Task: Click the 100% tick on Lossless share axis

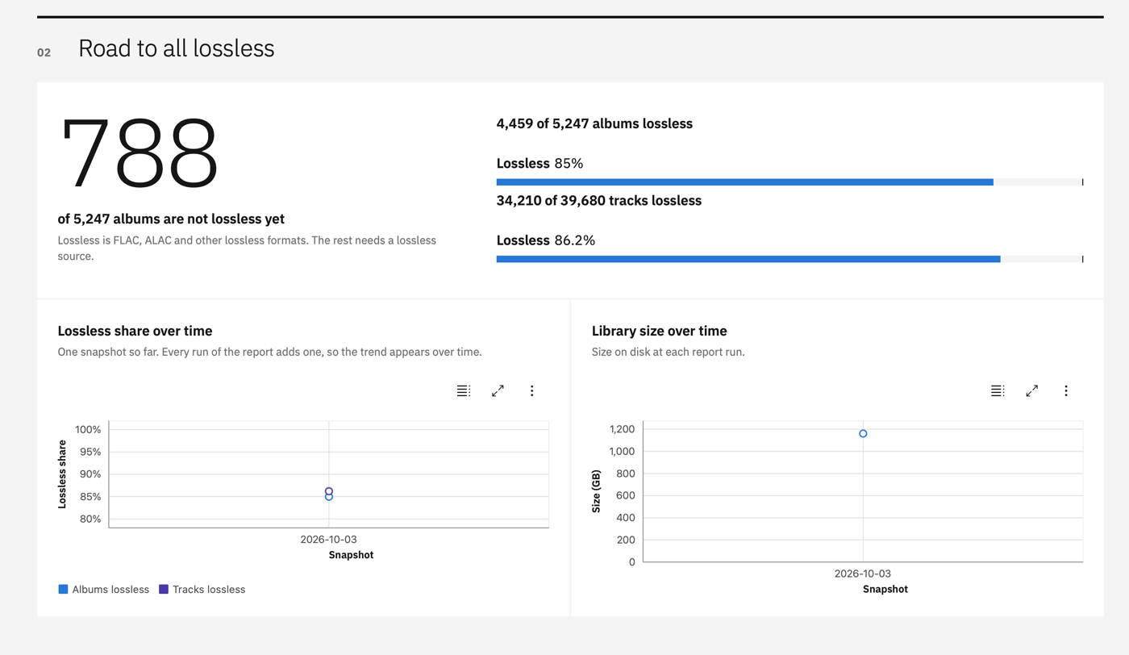Action: pos(88,429)
